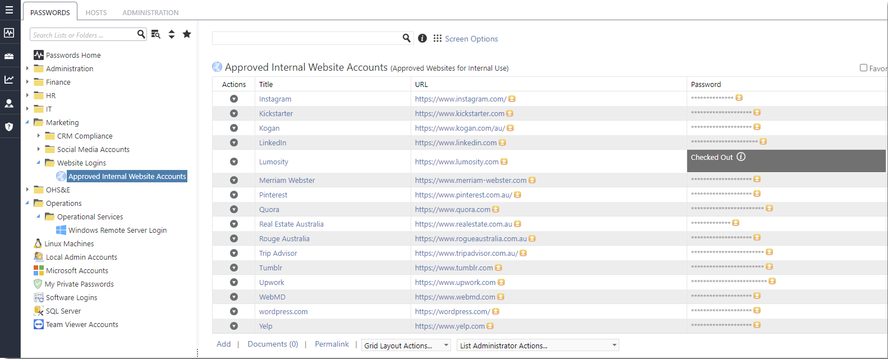Switch to the Administration tab
888x359 pixels.
point(150,12)
